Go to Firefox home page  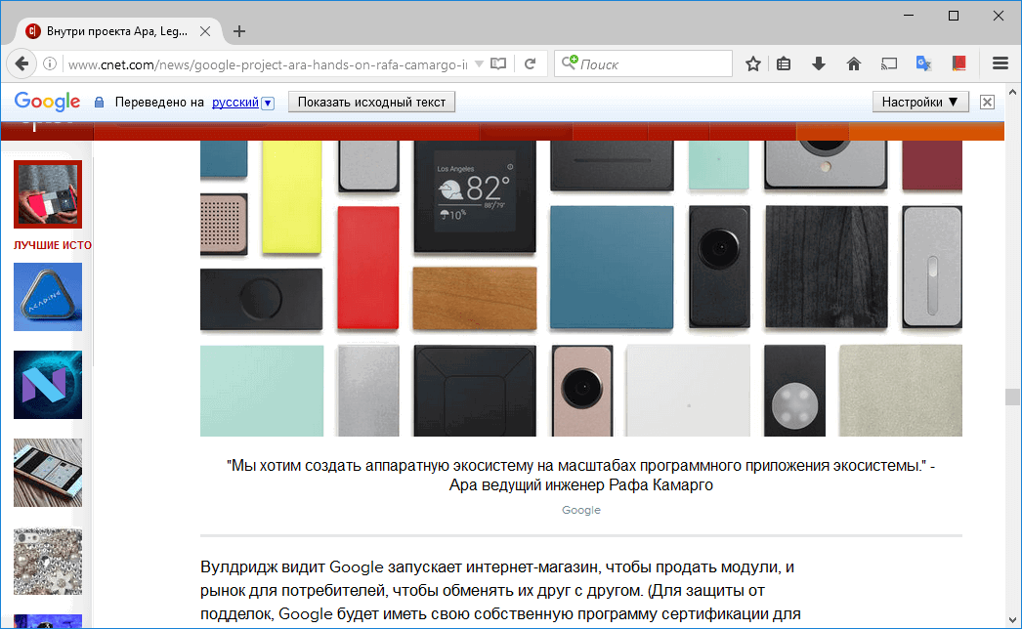(853, 63)
